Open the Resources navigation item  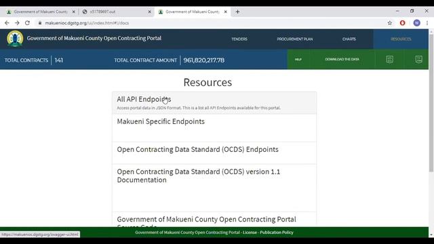coord(401,39)
